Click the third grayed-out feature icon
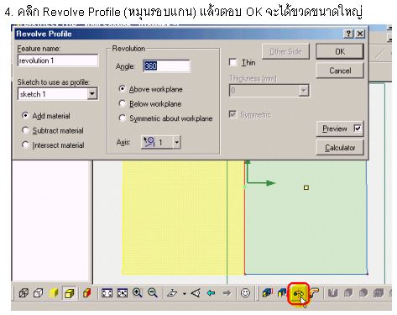Screen dimensions: 397x315 point(363,293)
